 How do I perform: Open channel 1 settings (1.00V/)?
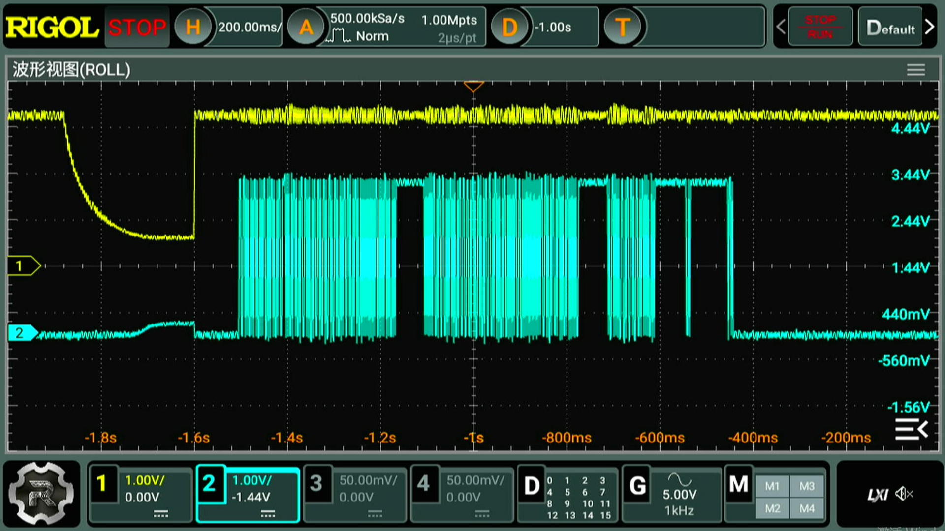(140, 493)
